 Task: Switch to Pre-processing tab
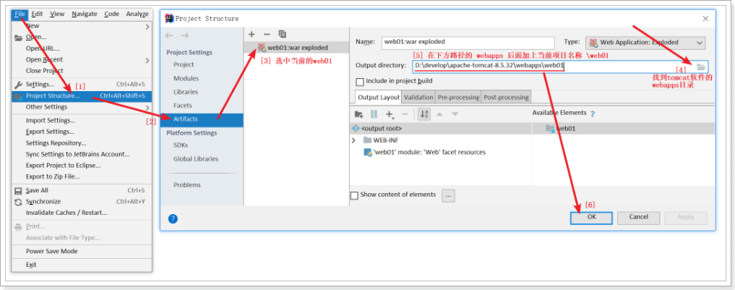pos(458,97)
